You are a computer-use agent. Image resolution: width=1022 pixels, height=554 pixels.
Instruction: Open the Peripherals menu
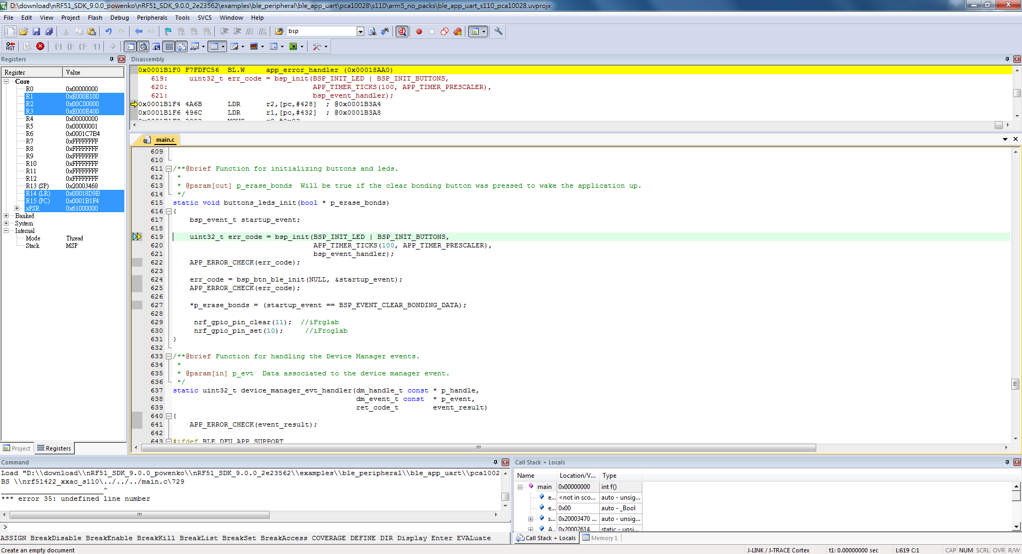[x=152, y=18]
